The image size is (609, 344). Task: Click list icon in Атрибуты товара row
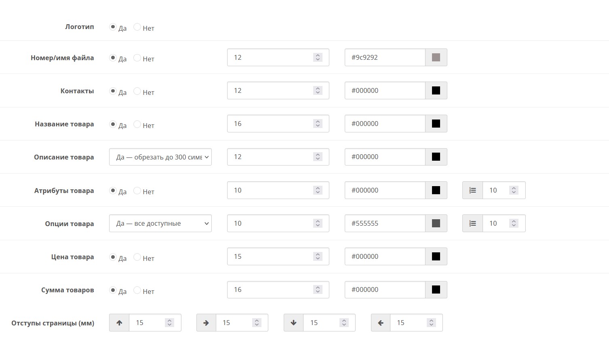pos(472,190)
